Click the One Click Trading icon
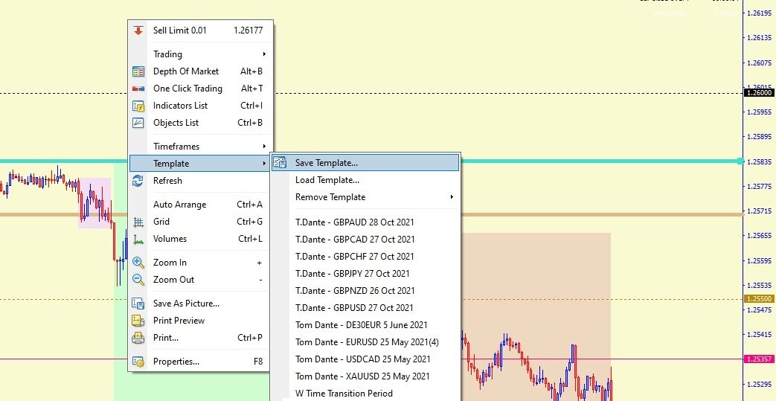 pyautogui.click(x=138, y=89)
